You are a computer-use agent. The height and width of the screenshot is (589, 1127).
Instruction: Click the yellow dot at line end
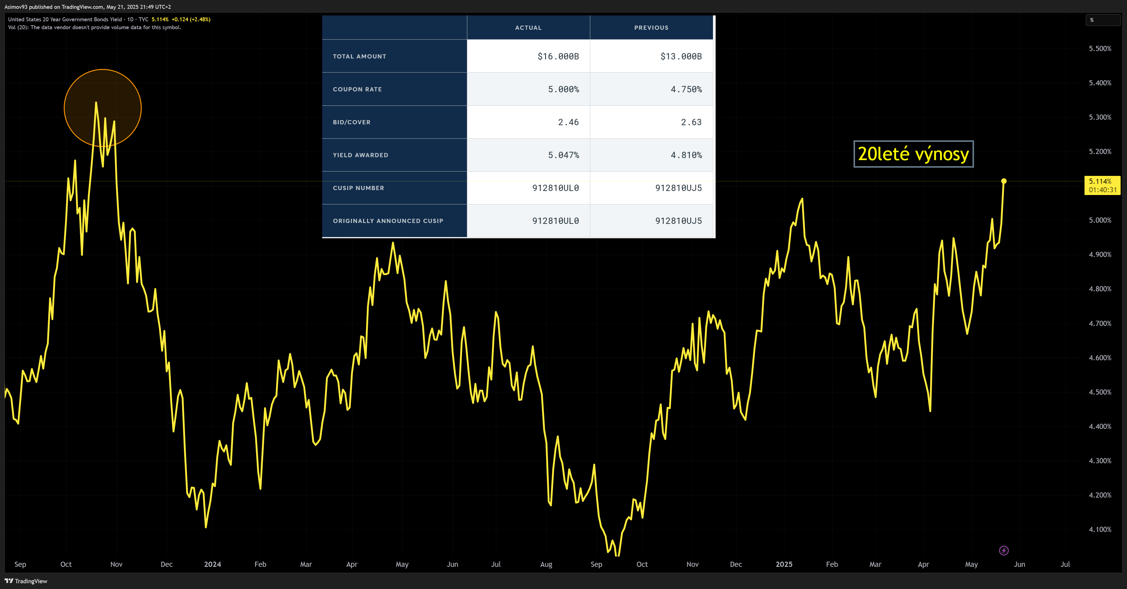click(1004, 181)
